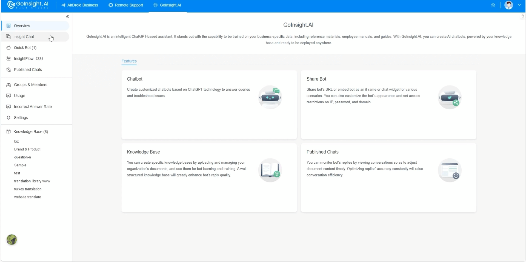The image size is (526, 262).
Task: Open 'translation library www' knowledge base
Action: click(x=32, y=181)
